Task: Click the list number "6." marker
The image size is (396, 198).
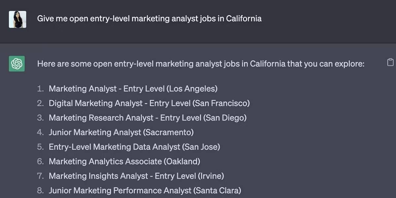Action: [x=40, y=161]
